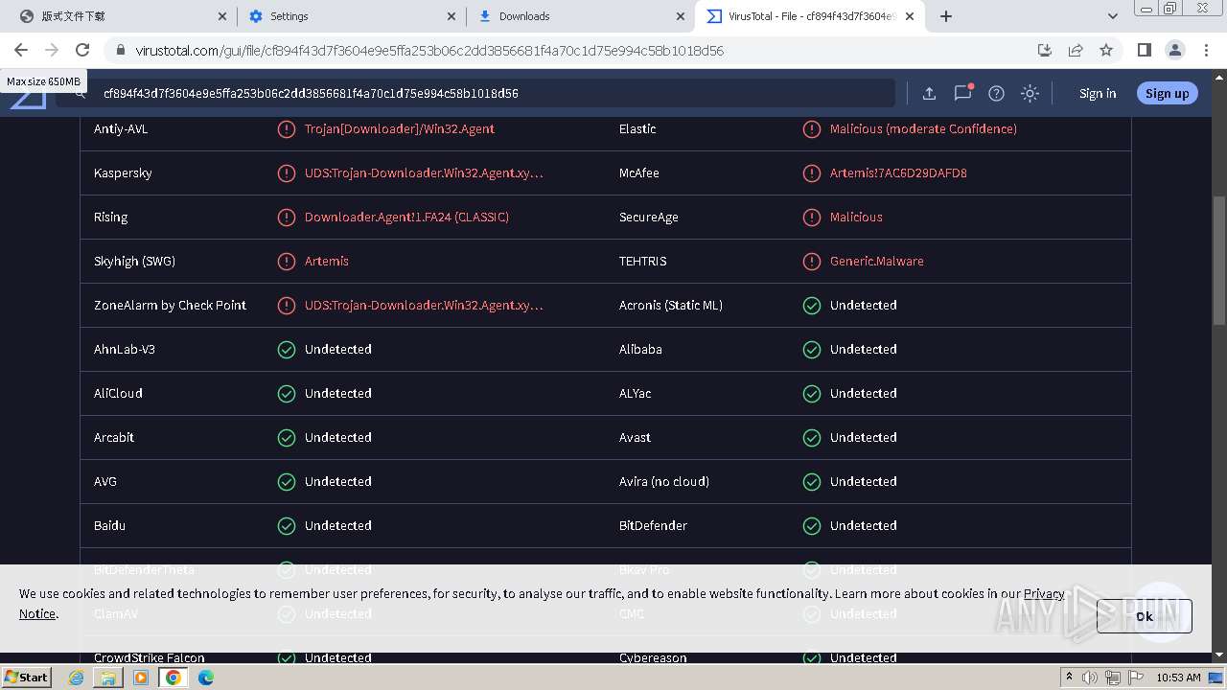Click the McAfee detection alert icon
This screenshot has height=690, width=1227.
point(811,172)
